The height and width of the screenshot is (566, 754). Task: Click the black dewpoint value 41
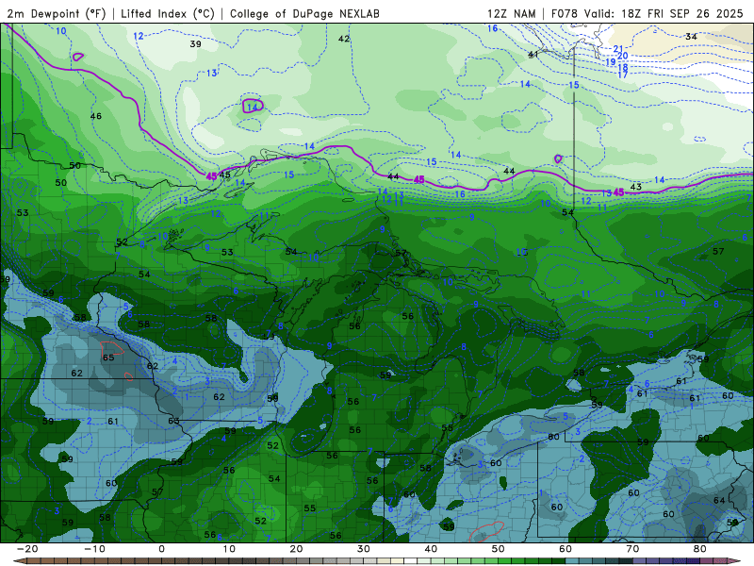pos(533,55)
